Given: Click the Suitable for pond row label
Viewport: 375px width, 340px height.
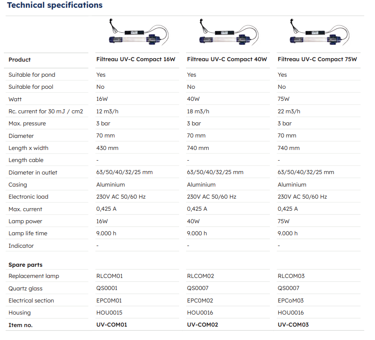Looking at the screenshot, I should point(32,75).
